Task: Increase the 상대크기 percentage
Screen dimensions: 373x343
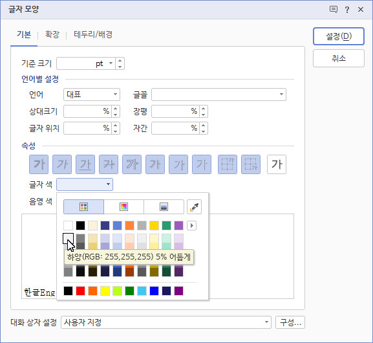Action: click(x=115, y=109)
